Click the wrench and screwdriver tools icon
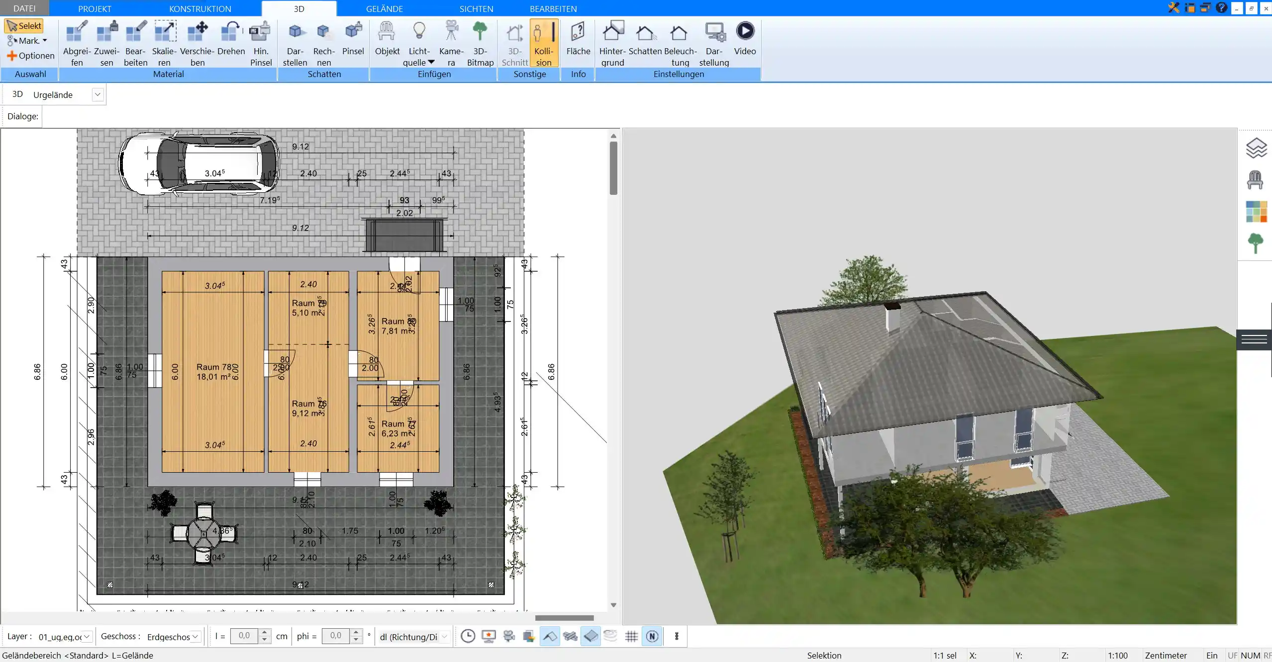 [x=1174, y=7]
